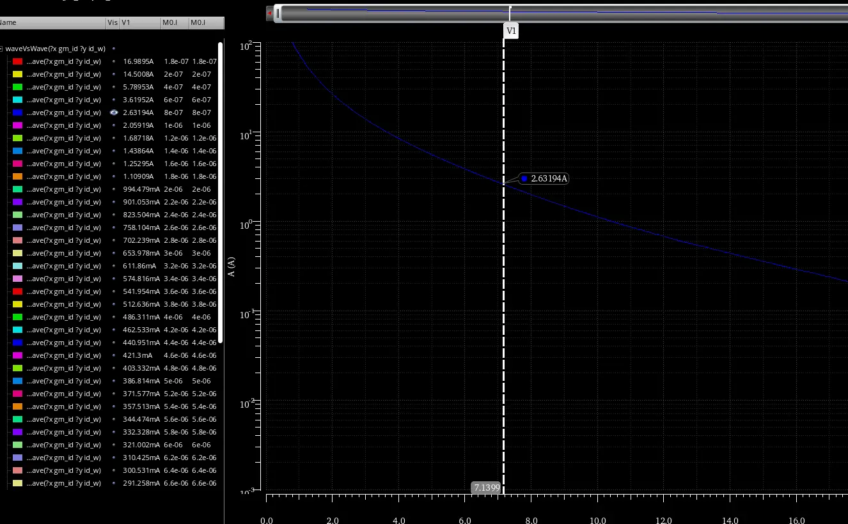Viewport: 848px width, 524px height.
Task: Click the red swatch of the 16.9895A trace
Action: click(x=18, y=61)
